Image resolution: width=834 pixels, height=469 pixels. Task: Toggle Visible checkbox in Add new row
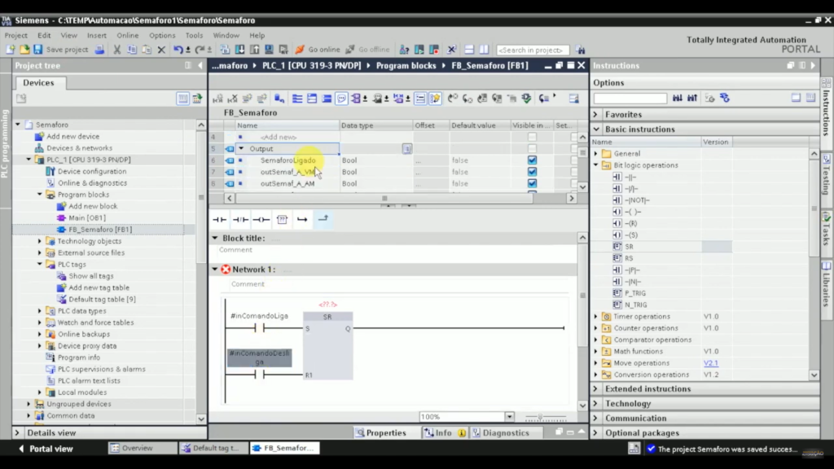(532, 137)
